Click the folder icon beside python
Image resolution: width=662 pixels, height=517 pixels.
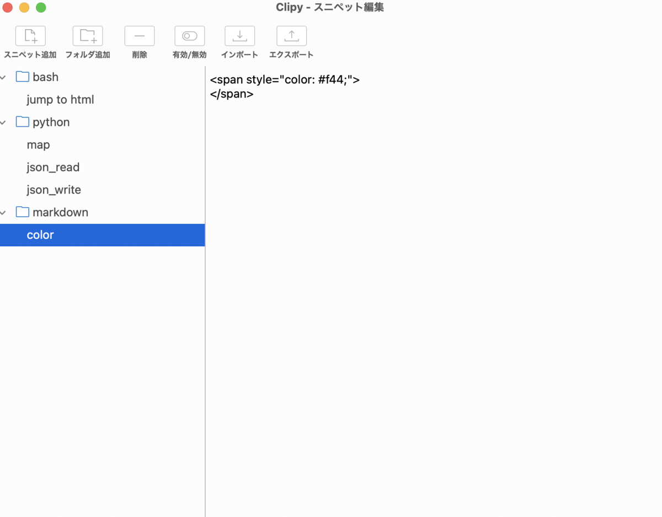coord(22,122)
